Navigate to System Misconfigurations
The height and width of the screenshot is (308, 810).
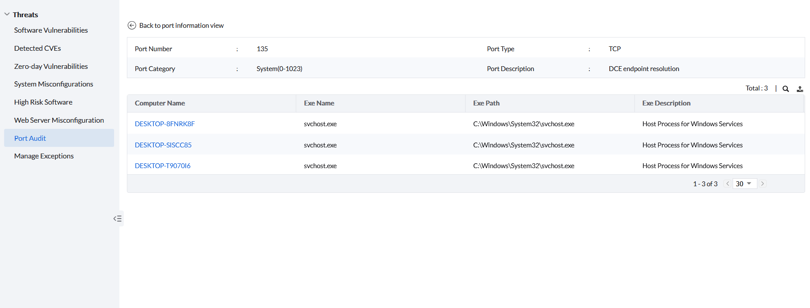coord(53,84)
